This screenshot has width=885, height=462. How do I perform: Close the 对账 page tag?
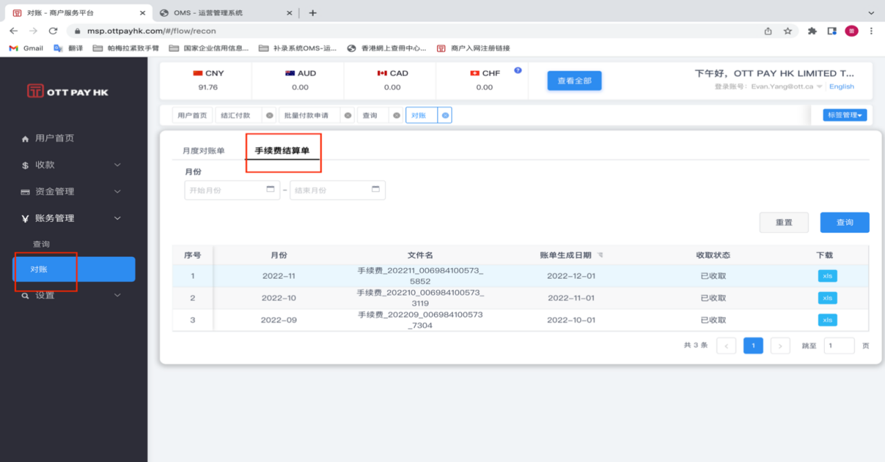click(x=445, y=115)
